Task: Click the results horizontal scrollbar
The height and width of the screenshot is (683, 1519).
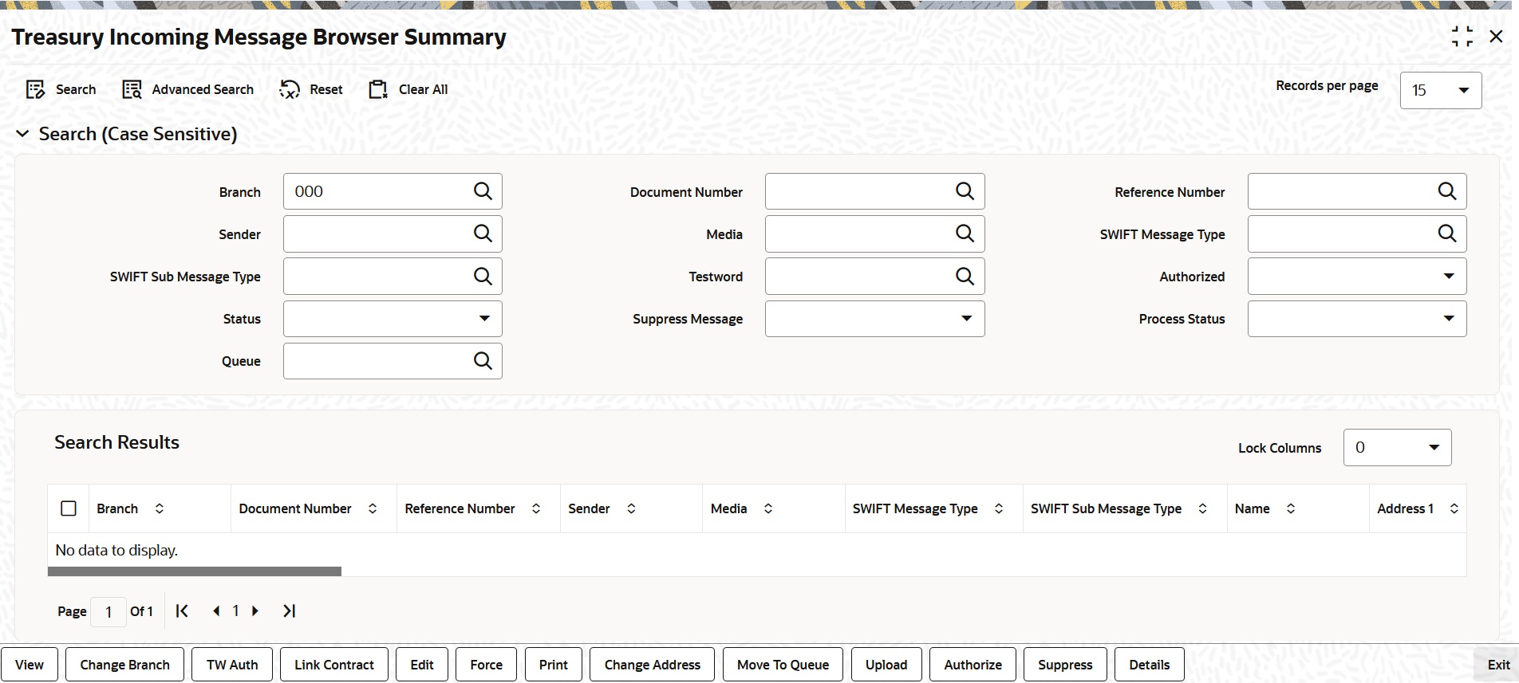Action: point(195,571)
